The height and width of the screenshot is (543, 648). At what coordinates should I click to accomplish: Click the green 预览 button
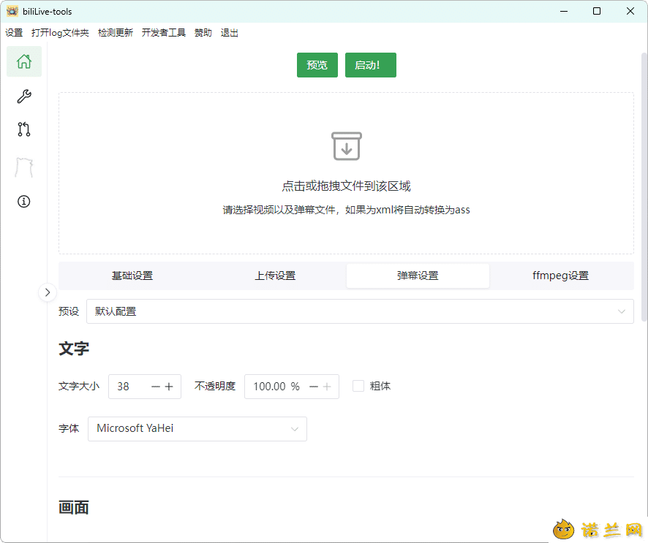[317, 65]
